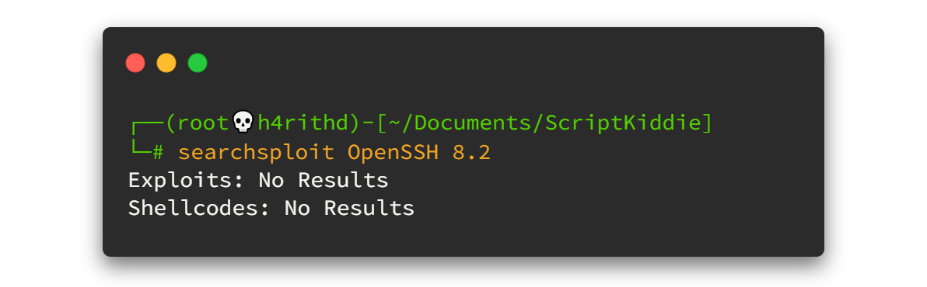Screen dimensions: 927x287
Task: Click the closing bracket after ScriptKiddie
Action: tap(706, 123)
